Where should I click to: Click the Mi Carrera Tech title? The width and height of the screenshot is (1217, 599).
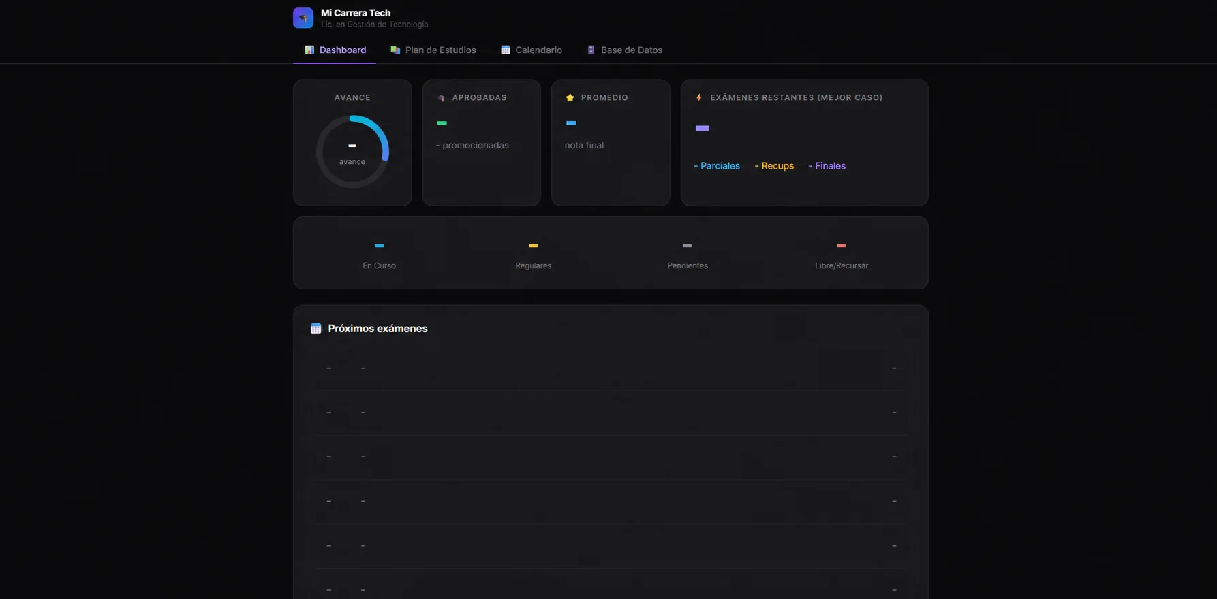click(356, 13)
